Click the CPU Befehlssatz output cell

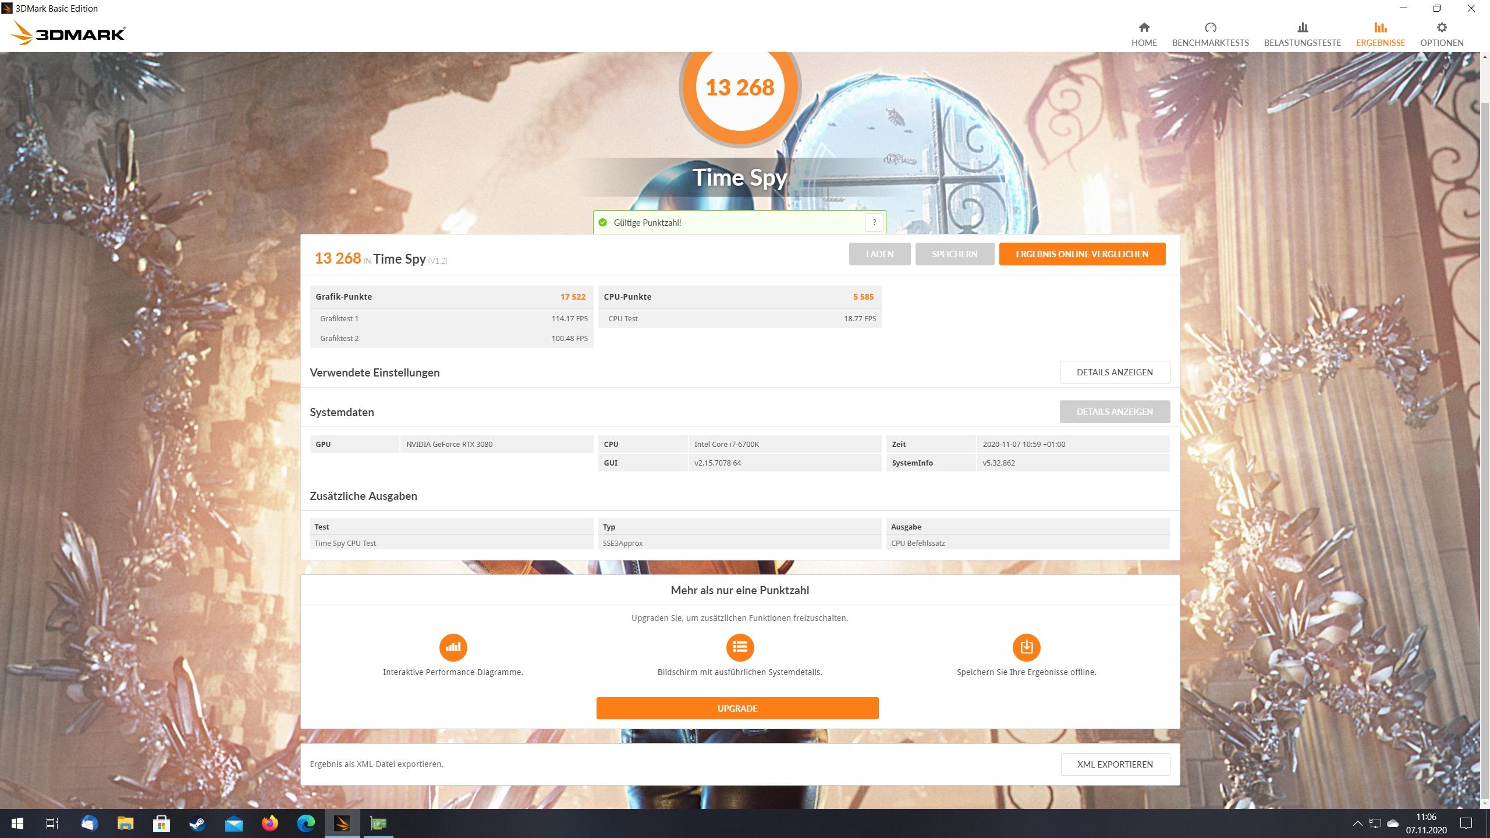point(1028,544)
